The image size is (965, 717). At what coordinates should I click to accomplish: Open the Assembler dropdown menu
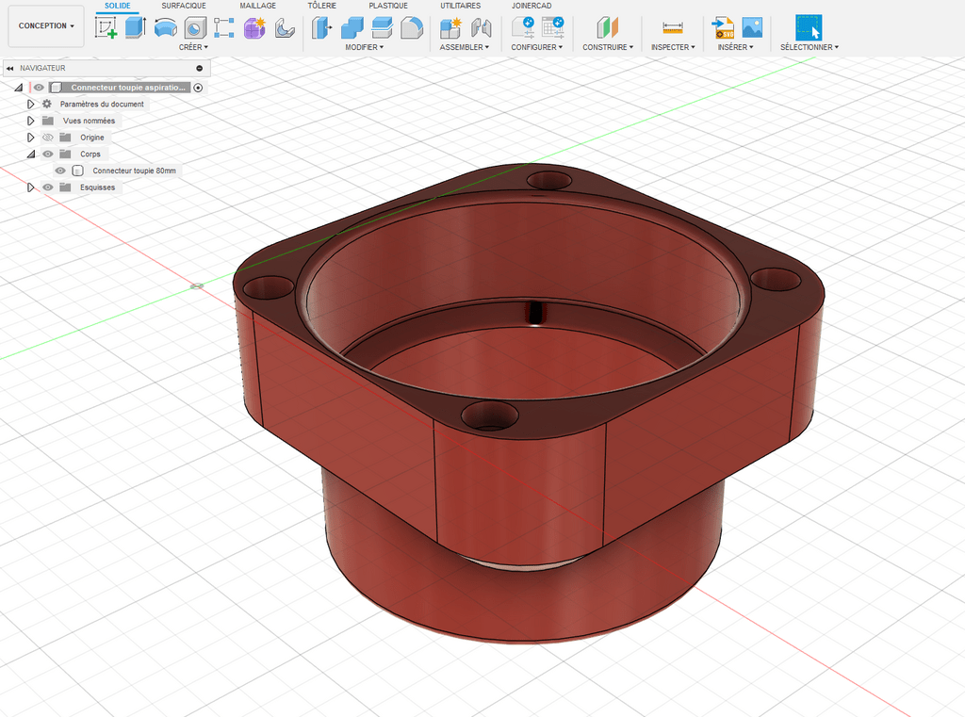tap(464, 47)
